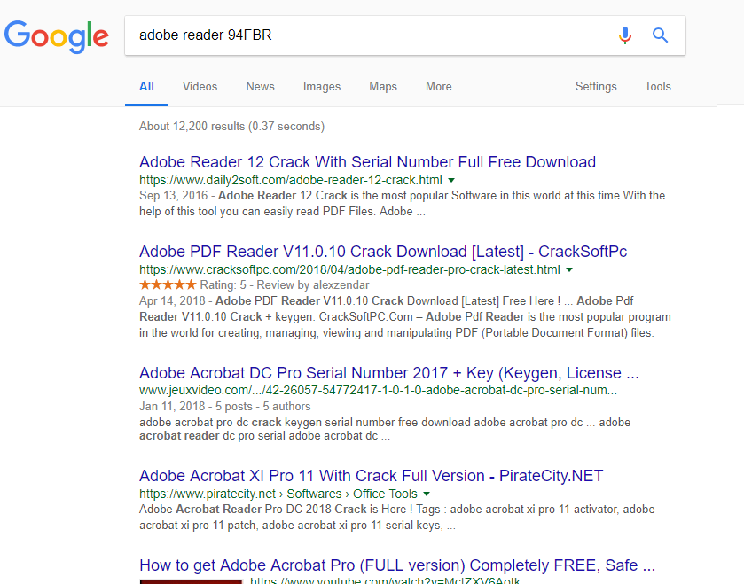Click the YouTube video result thumbnail

click(191, 581)
